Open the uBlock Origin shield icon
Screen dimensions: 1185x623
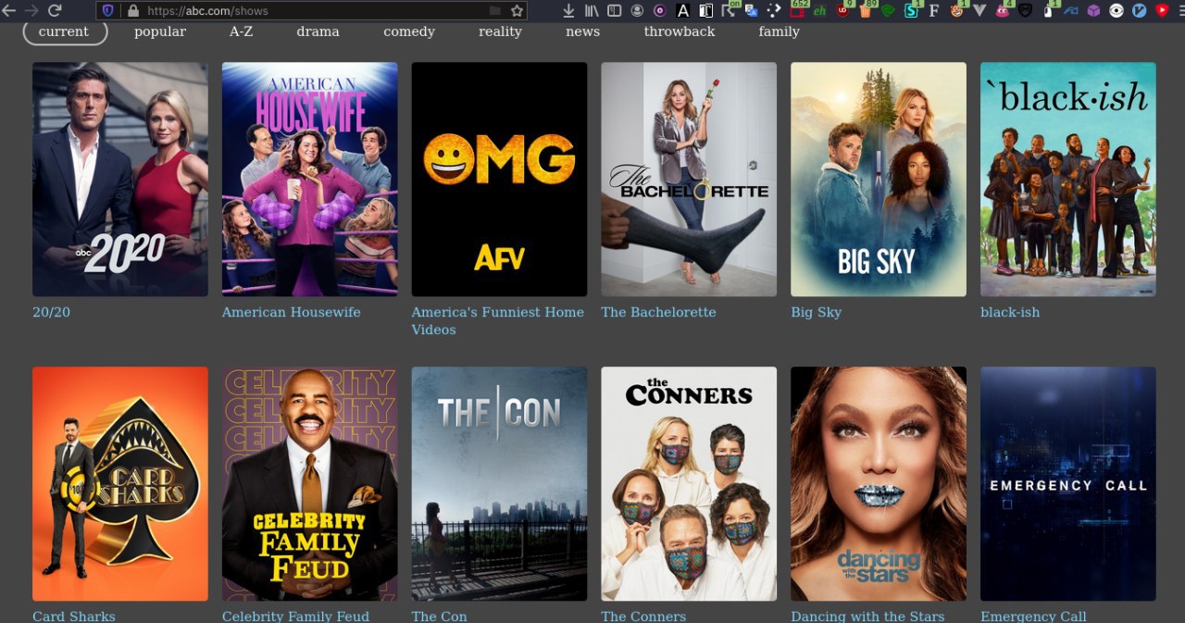tap(842, 10)
